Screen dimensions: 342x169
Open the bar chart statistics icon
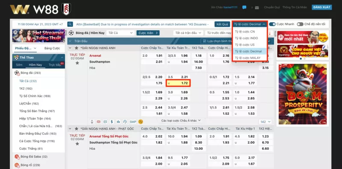pyautogui.click(x=118, y=122)
